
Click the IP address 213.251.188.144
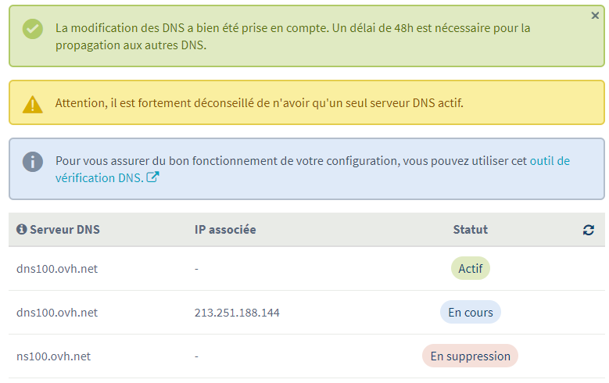tap(237, 313)
